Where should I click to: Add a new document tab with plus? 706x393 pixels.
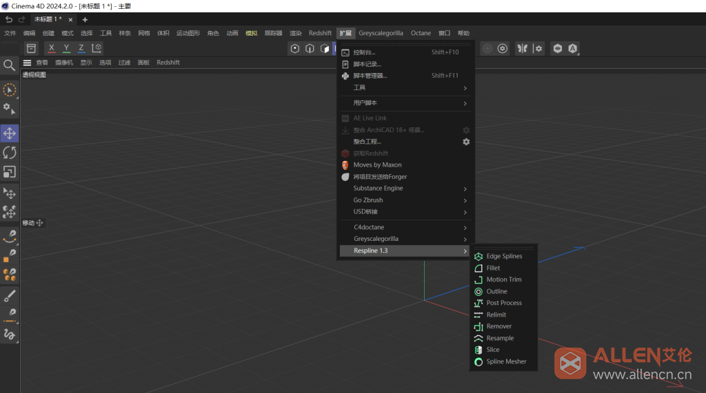click(85, 20)
